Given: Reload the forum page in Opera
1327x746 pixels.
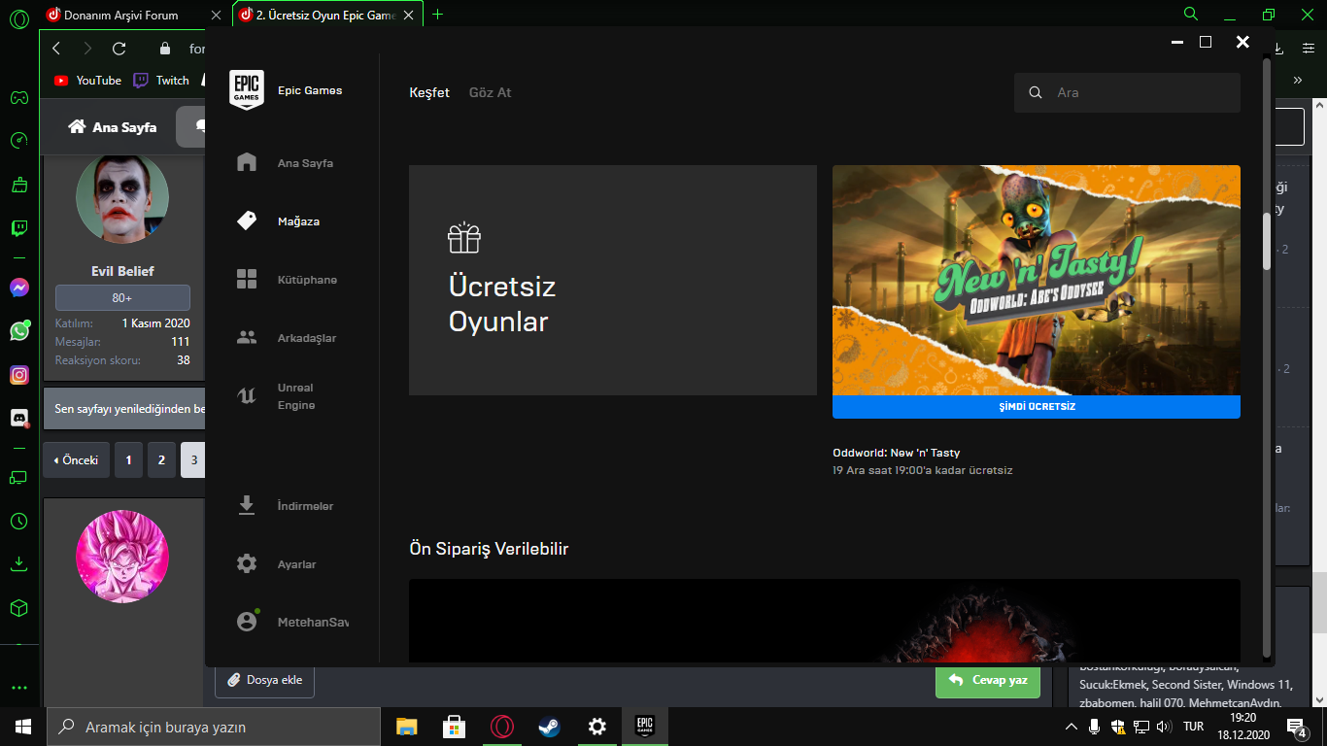Looking at the screenshot, I should 119,49.
